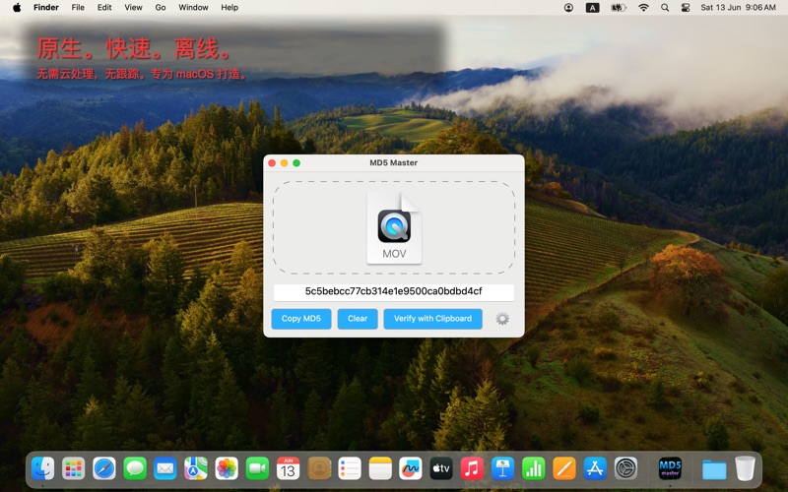Open Apple TV from the Dock
Viewport: 788px width, 492px height.
click(x=441, y=468)
